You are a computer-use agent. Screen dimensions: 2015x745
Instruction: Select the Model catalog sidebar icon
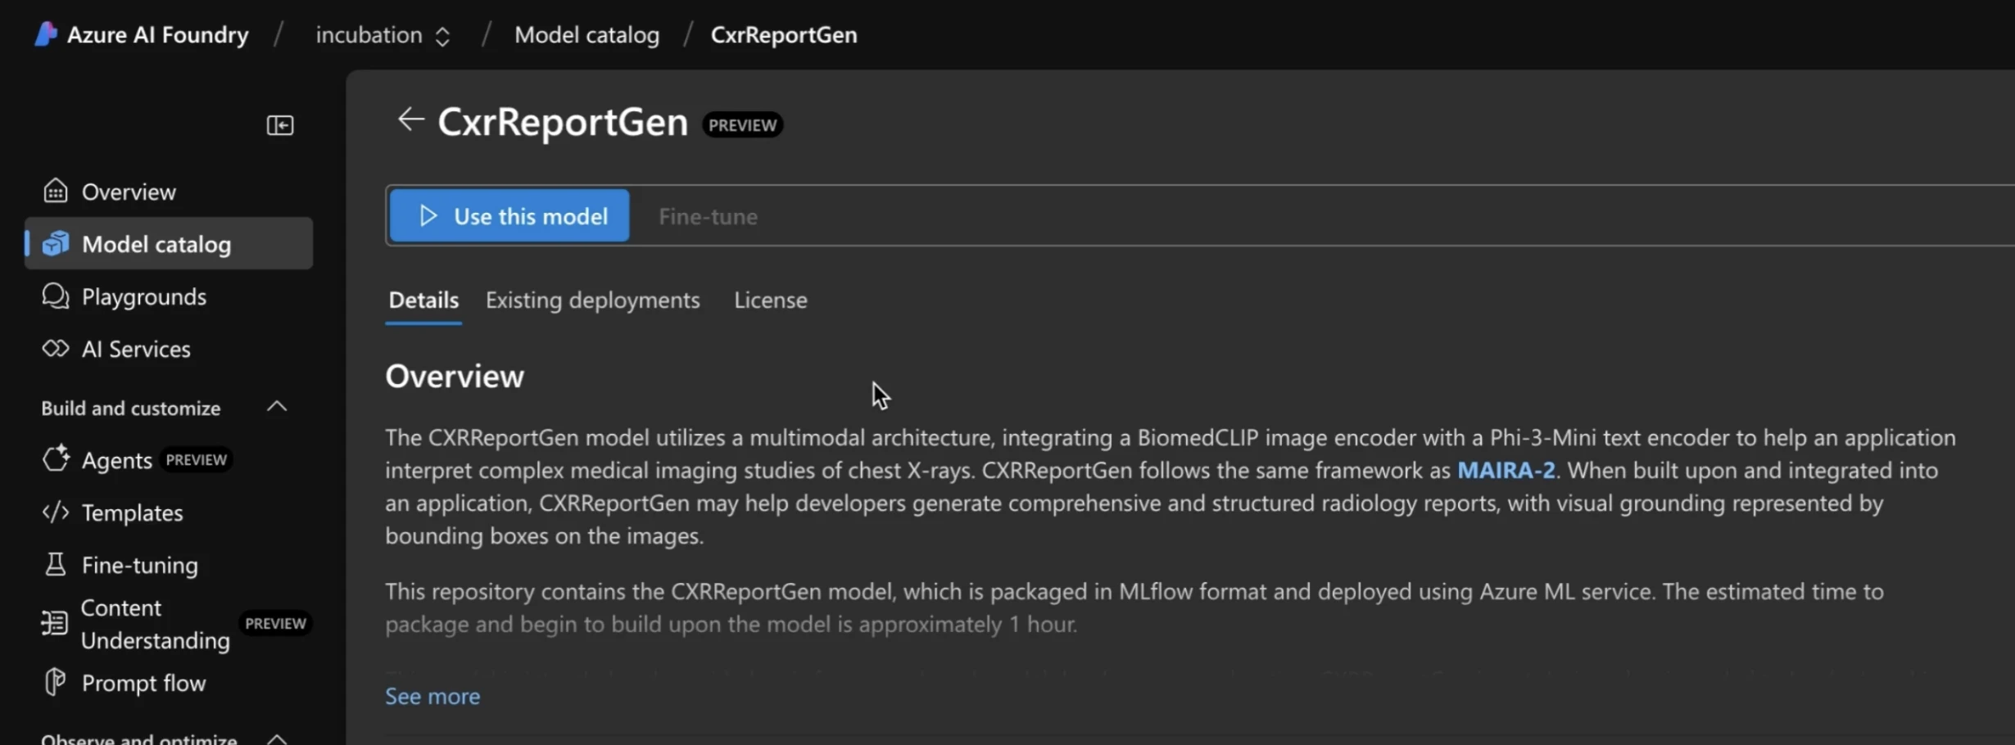coord(54,243)
